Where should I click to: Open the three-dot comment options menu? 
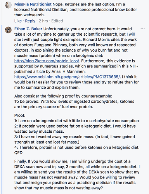[142, 28]
